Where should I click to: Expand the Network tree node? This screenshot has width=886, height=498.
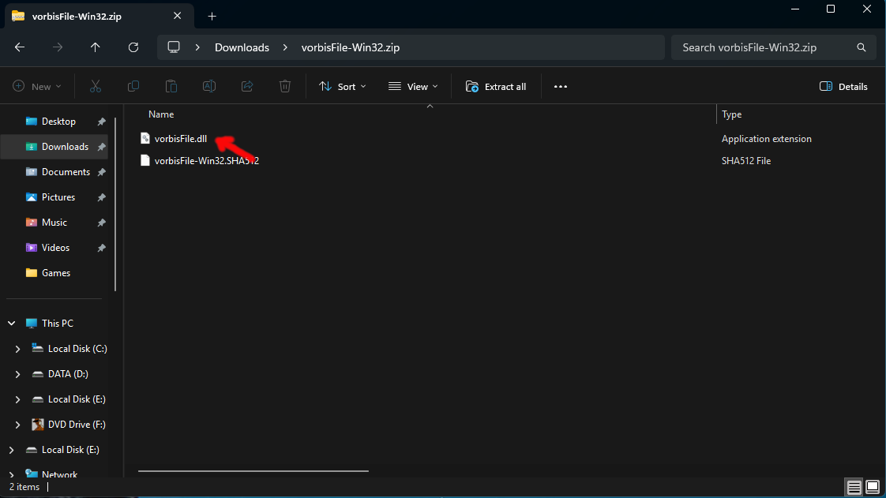click(11, 474)
